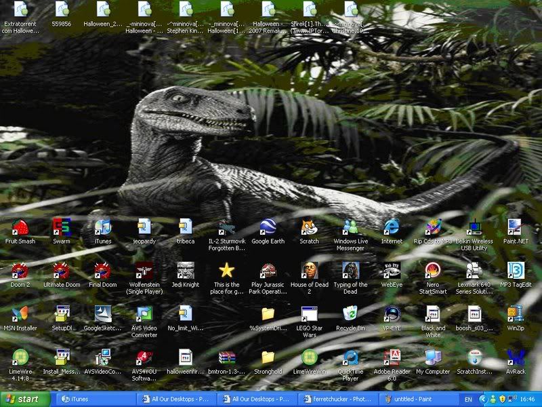Screen dimensions: 542x407
Task: Open the Black and White file icon
Action: click(433, 314)
